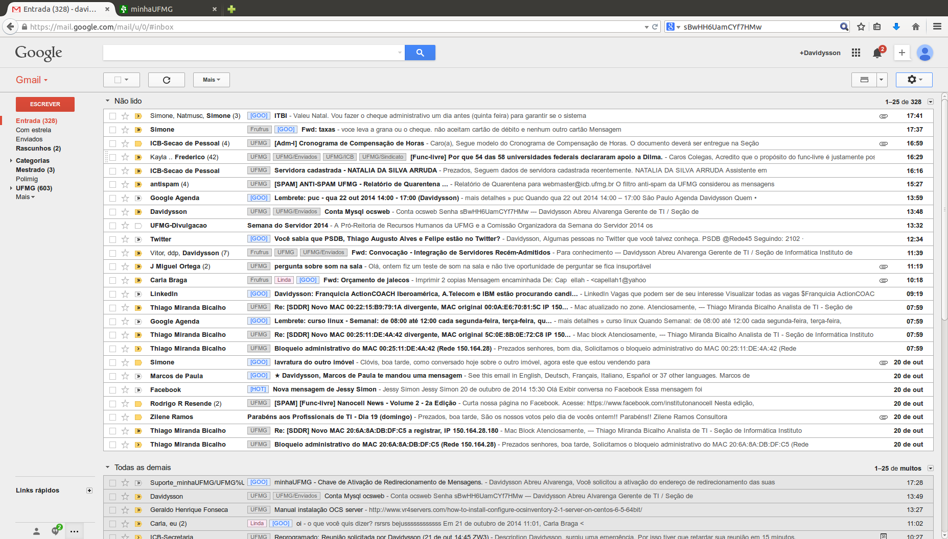The width and height of the screenshot is (948, 539).
Task: Open the browser downloads arrow
Action: [896, 27]
